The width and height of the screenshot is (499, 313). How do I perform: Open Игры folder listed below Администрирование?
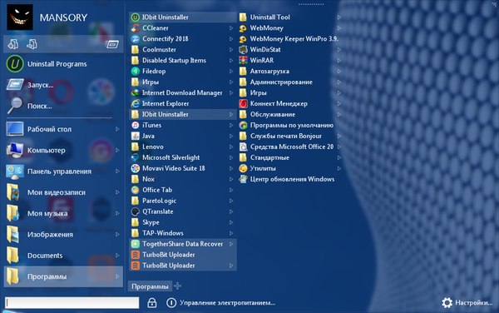(x=290, y=92)
